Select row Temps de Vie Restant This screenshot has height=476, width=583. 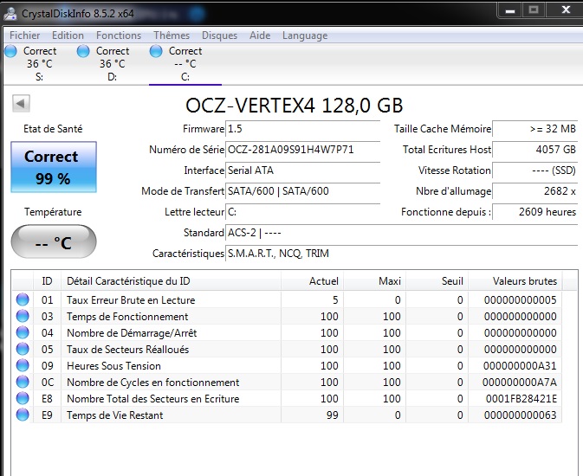(x=287, y=415)
